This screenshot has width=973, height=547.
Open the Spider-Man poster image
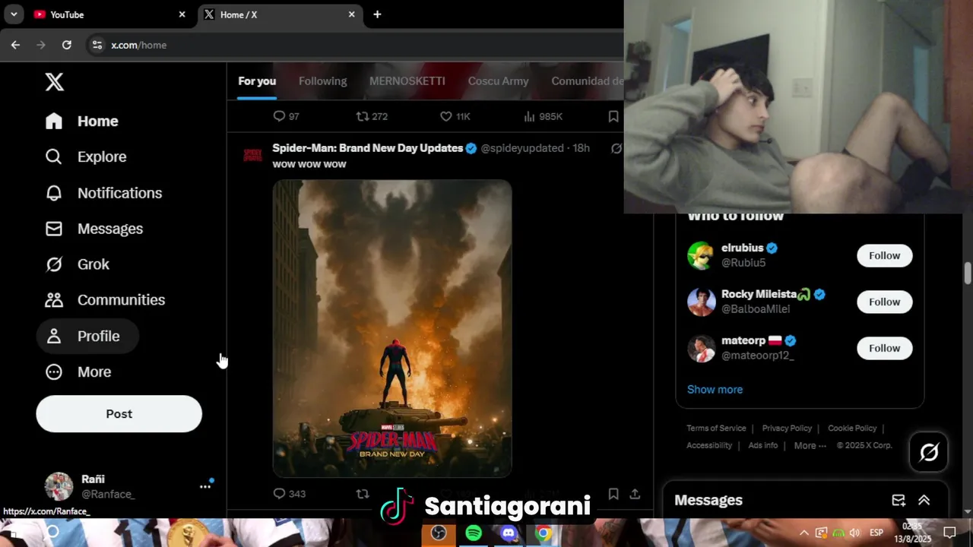click(392, 328)
